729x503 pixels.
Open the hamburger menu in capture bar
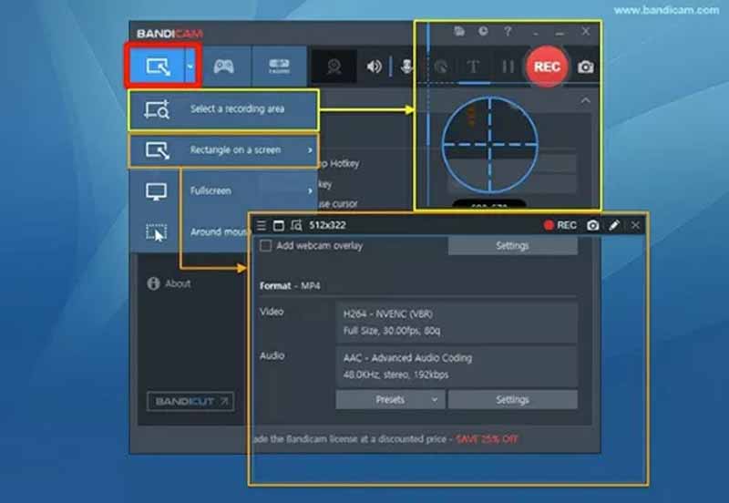262,225
